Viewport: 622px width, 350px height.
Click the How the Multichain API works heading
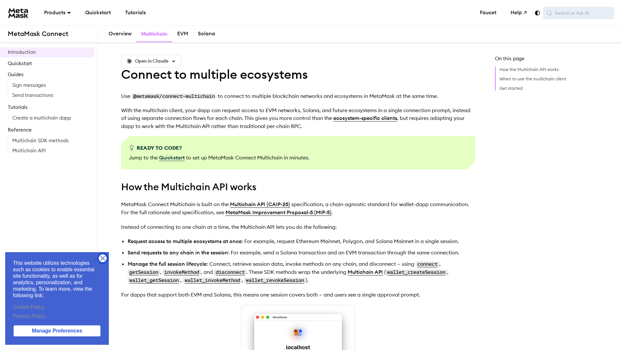pyautogui.click(x=189, y=187)
